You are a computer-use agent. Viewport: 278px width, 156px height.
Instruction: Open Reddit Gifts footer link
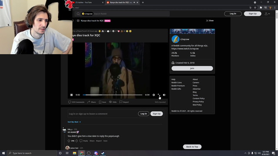(176, 89)
